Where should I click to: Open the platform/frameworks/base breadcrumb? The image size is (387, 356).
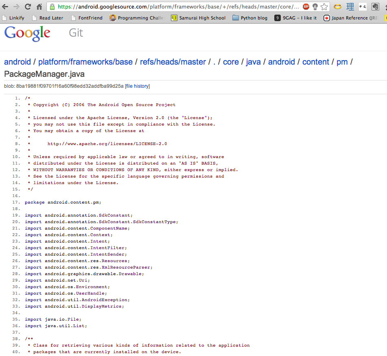[x=85, y=62]
